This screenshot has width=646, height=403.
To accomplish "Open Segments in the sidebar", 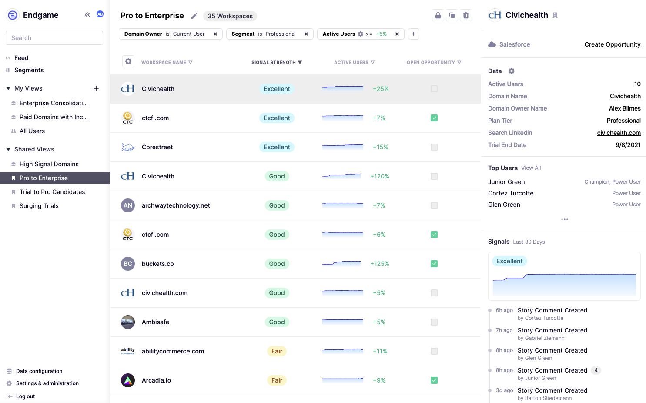I will tap(29, 70).
